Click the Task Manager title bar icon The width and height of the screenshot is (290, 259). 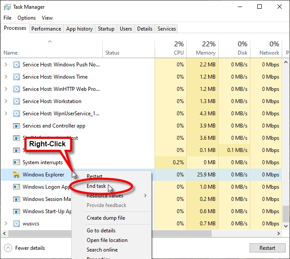click(7, 7)
